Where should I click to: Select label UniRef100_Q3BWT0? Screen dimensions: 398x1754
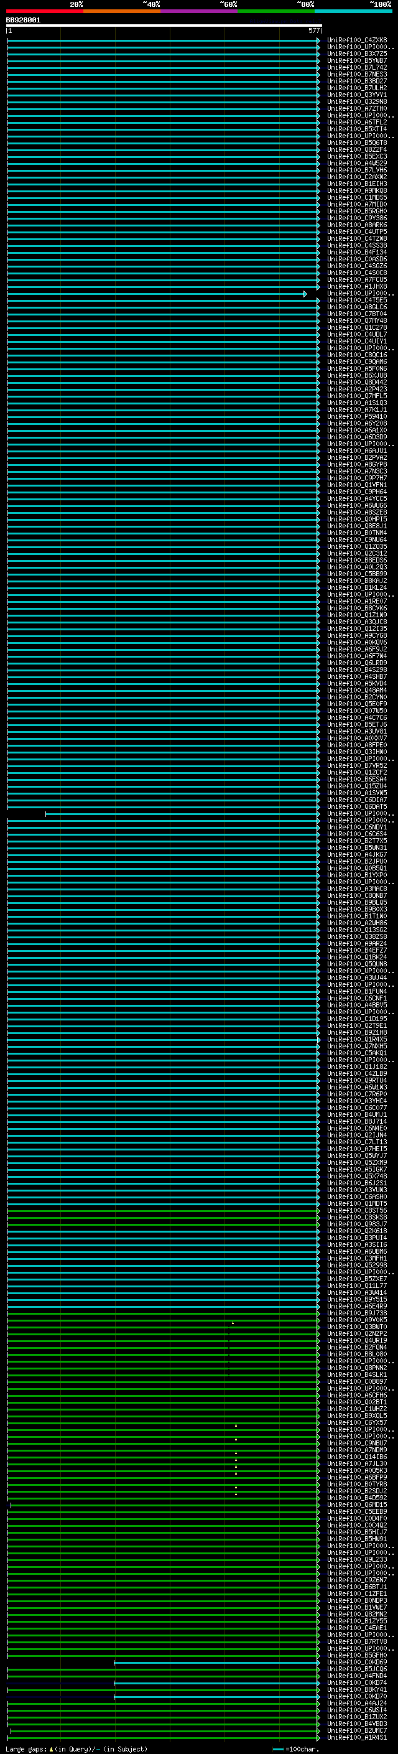point(356,1327)
